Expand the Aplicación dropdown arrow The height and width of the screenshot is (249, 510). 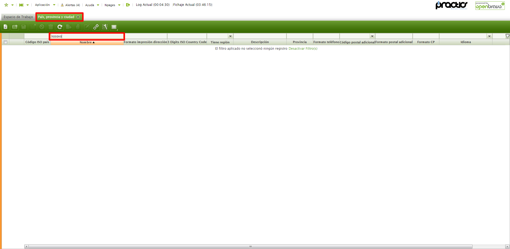point(54,5)
